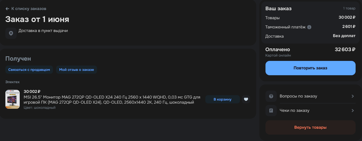Add the monitor via В корзину button
Image resolution: width=362 pixels, height=141 pixels.
tap(222, 99)
